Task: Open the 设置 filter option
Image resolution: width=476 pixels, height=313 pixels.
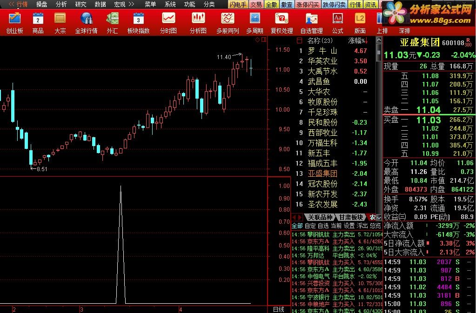Action: click(349, 226)
